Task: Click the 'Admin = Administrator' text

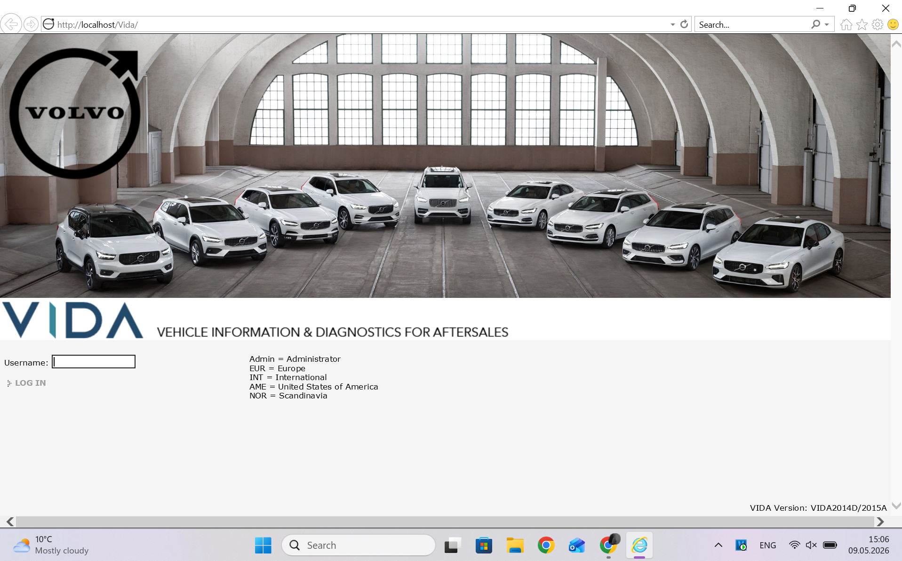Action: pyautogui.click(x=295, y=359)
